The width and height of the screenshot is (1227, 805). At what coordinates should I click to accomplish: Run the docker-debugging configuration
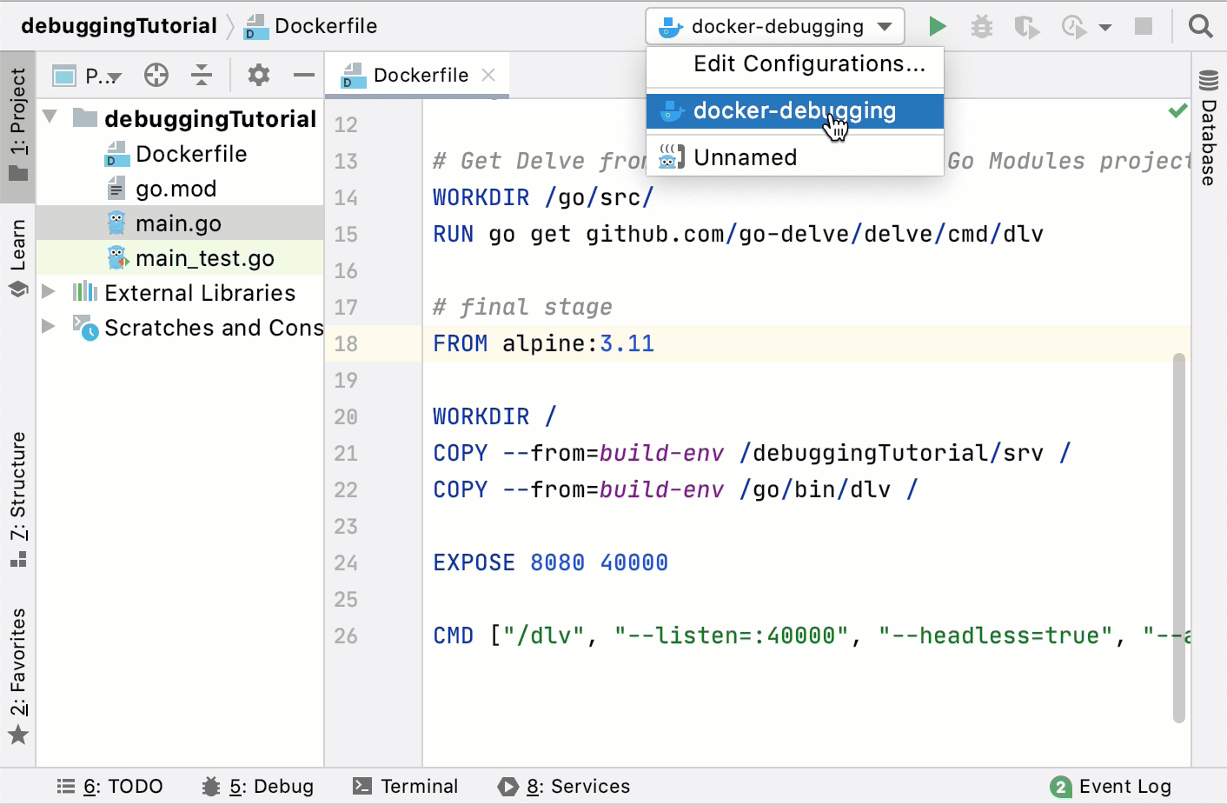(x=937, y=25)
